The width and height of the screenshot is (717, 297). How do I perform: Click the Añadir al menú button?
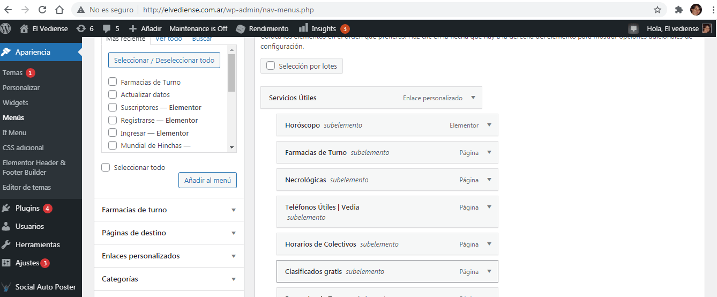pos(207,180)
